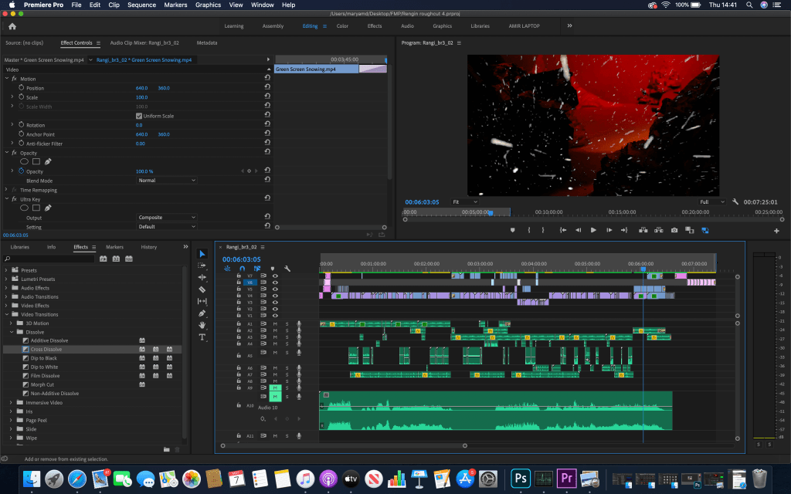This screenshot has width=791, height=494.
Task: Click the Opacity value 100.0 %
Action: [144, 171]
